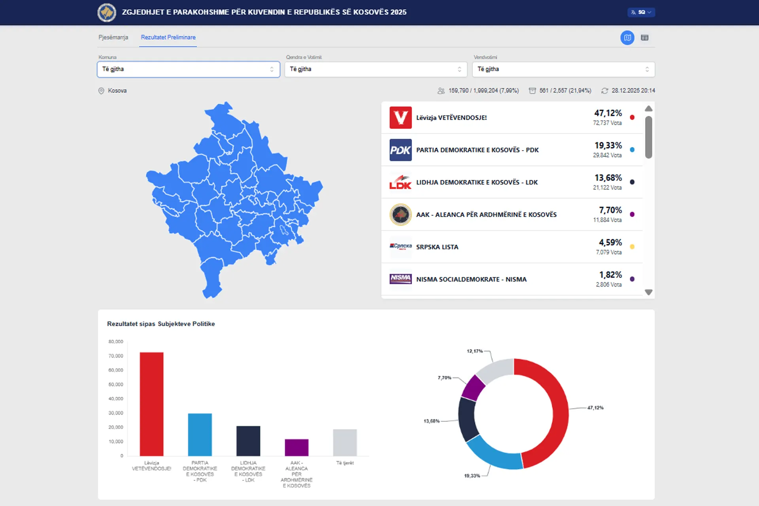Click the gray Të tjerët bar
This screenshot has width=759, height=506.
pyautogui.click(x=345, y=443)
